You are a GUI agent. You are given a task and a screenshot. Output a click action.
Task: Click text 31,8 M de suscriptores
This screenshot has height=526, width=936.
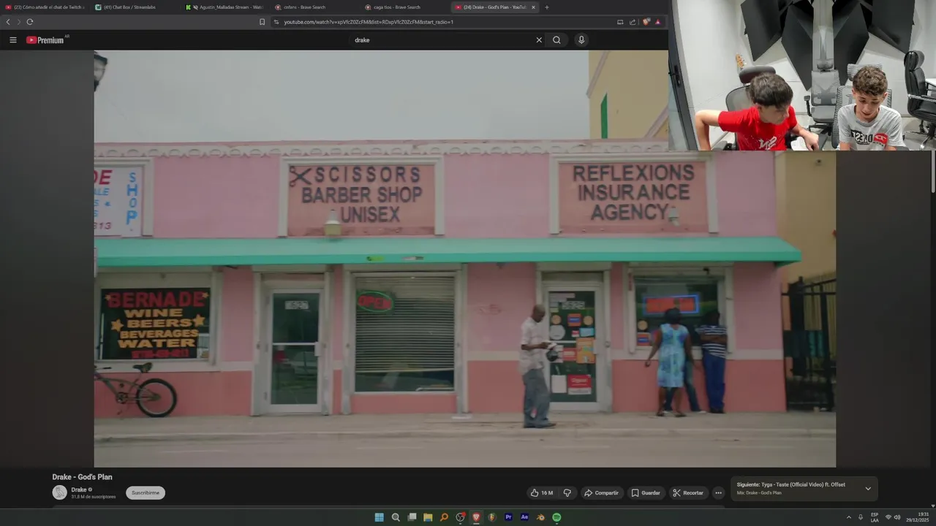pos(94,497)
